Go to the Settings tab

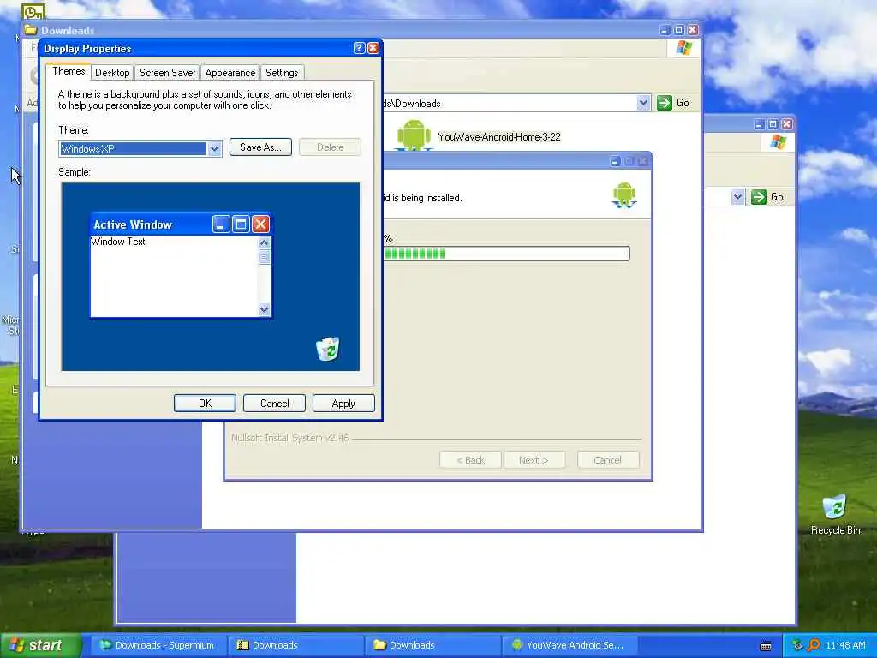tap(281, 73)
